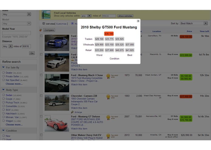Viewport: 211px width, 150px height.
Task: Pick Retail value $37,600
Action: (x=109, y=50)
